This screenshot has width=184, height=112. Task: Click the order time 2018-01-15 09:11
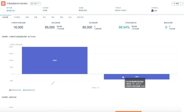pos(121,10)
